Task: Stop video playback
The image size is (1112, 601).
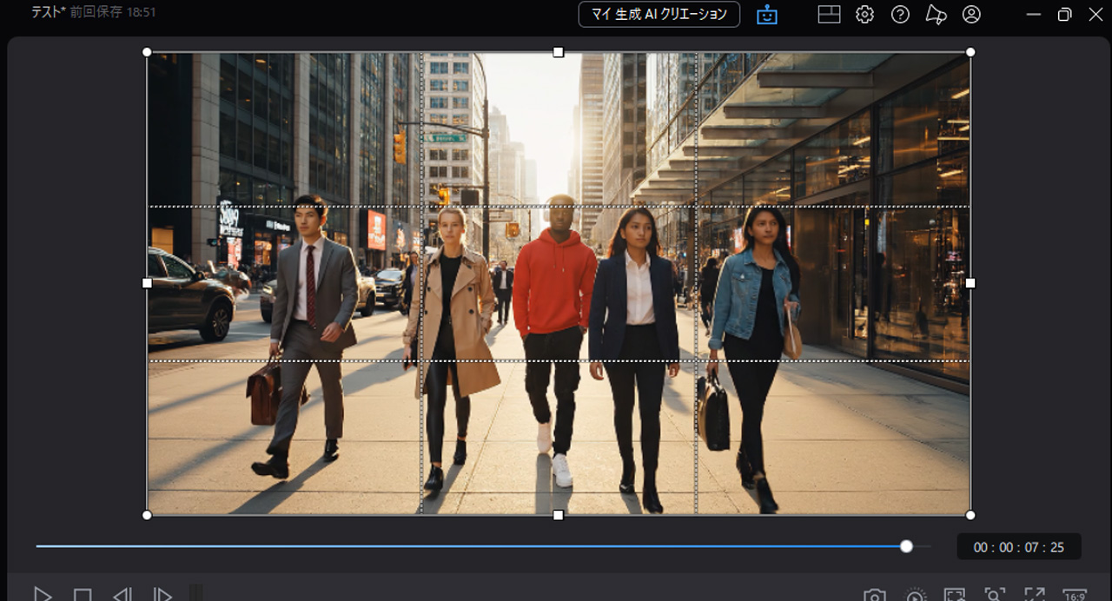Action: 83,594
